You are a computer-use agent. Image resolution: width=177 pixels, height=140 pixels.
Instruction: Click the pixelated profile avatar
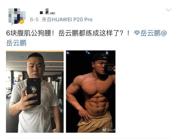17,17
